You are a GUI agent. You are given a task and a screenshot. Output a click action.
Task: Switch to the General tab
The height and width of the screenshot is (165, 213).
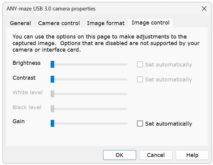(20, 23)
